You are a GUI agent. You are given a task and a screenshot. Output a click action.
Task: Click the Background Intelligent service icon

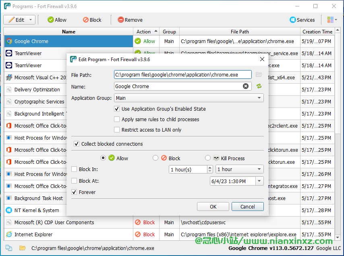(9, 114)
